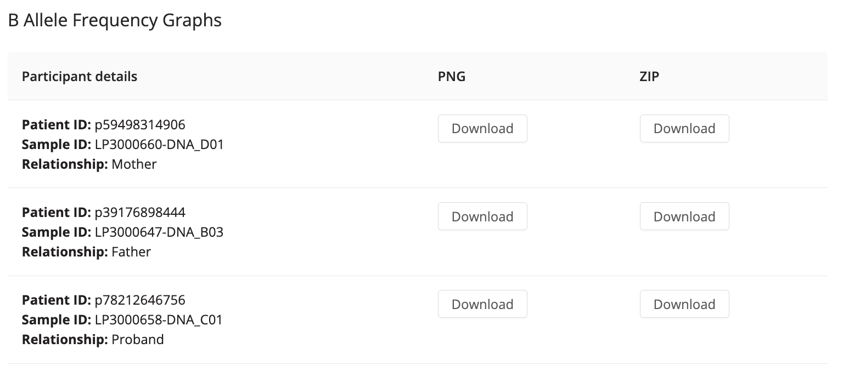Click the Father relationship value

click(131, 252)
